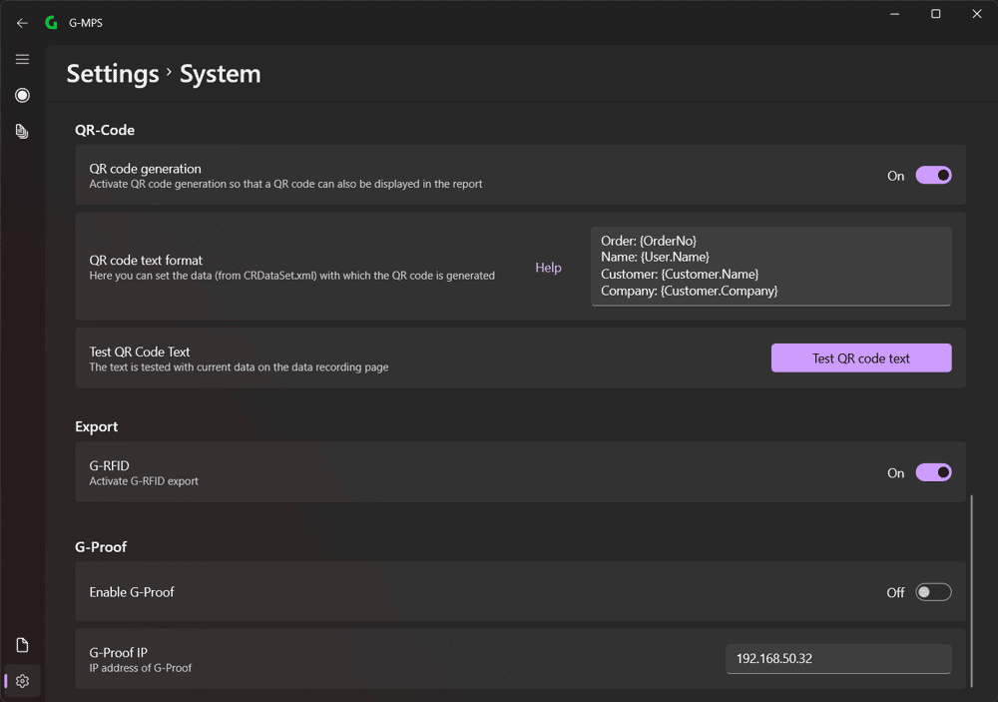Click the vertical scrollbar thumb
Screen dimensions: 998x702
[971, 591]
